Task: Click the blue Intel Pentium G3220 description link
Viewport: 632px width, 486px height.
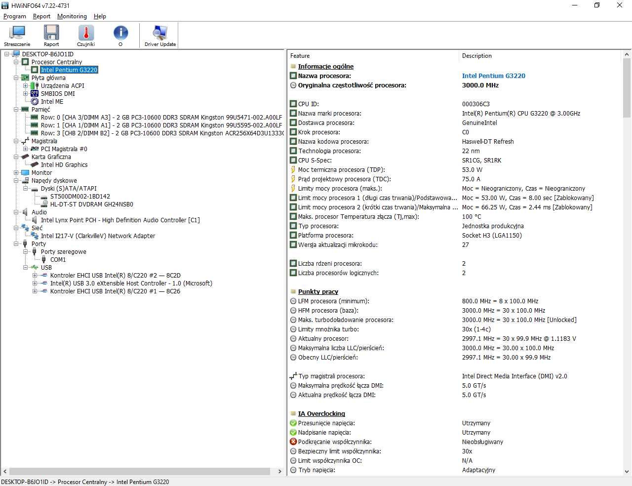Action: tap(494, 76)
